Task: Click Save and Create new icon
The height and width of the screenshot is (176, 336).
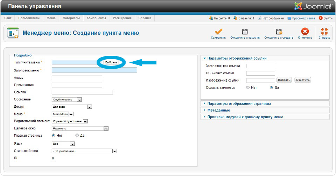Action: (279, 32)
